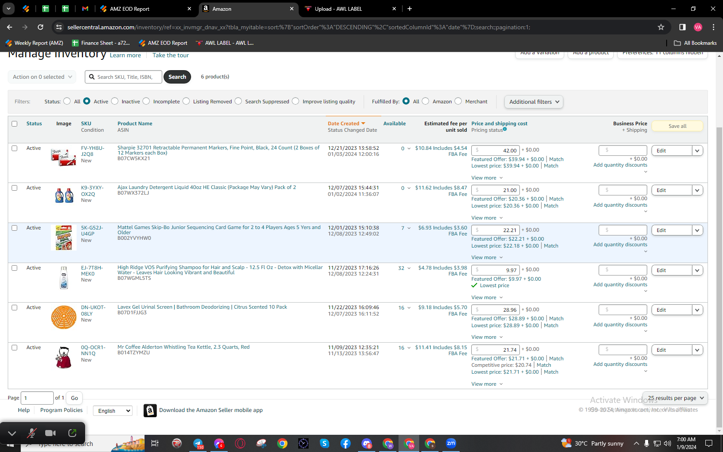Viewport: 723px width, 452px height.
Task: Open the new tab plus button
Action: tap(410, 9)
